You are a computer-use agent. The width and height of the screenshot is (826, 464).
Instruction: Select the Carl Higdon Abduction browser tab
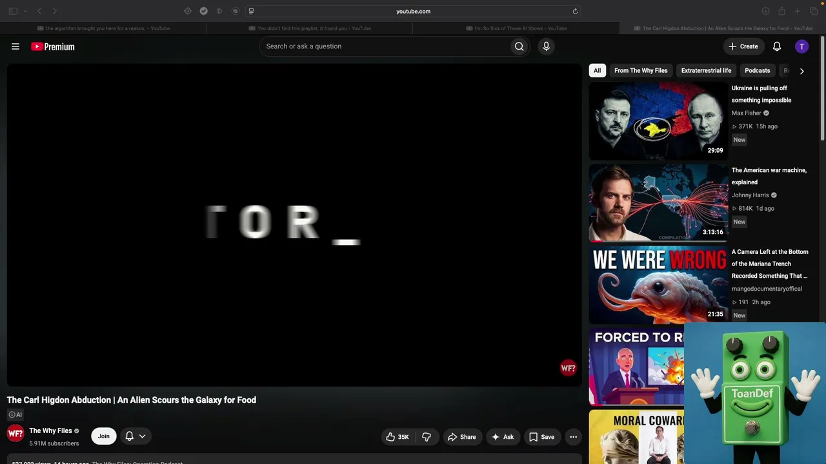723,28
